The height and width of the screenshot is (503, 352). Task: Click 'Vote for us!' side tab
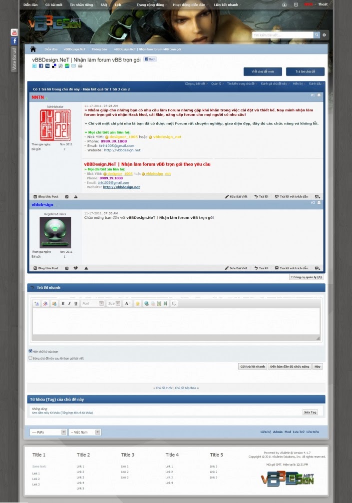[x=14, y=59]
